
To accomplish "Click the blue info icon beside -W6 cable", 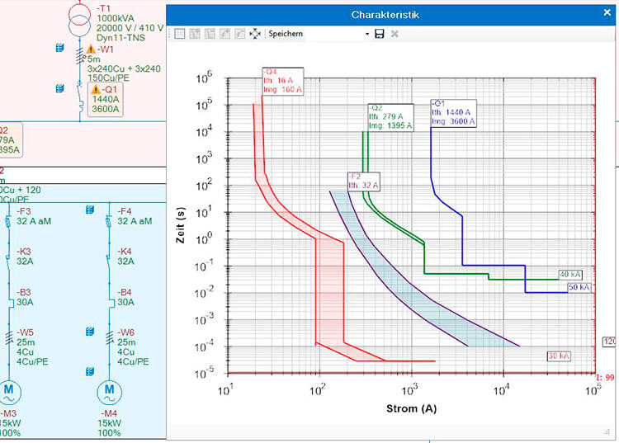I will point(90,332).
